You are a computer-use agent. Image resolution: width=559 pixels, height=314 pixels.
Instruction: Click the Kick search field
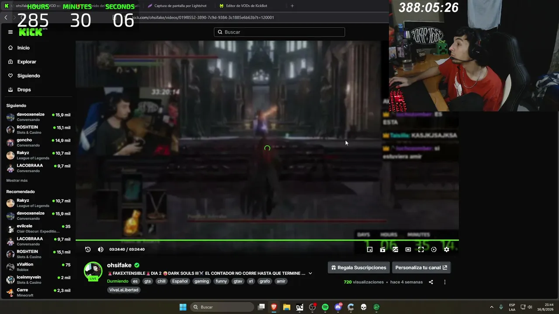point(279,32)
